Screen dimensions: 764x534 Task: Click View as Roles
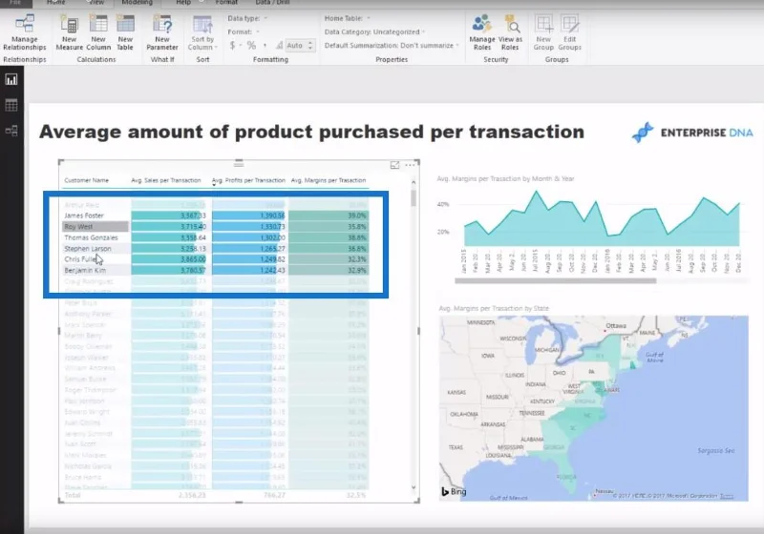510,32
